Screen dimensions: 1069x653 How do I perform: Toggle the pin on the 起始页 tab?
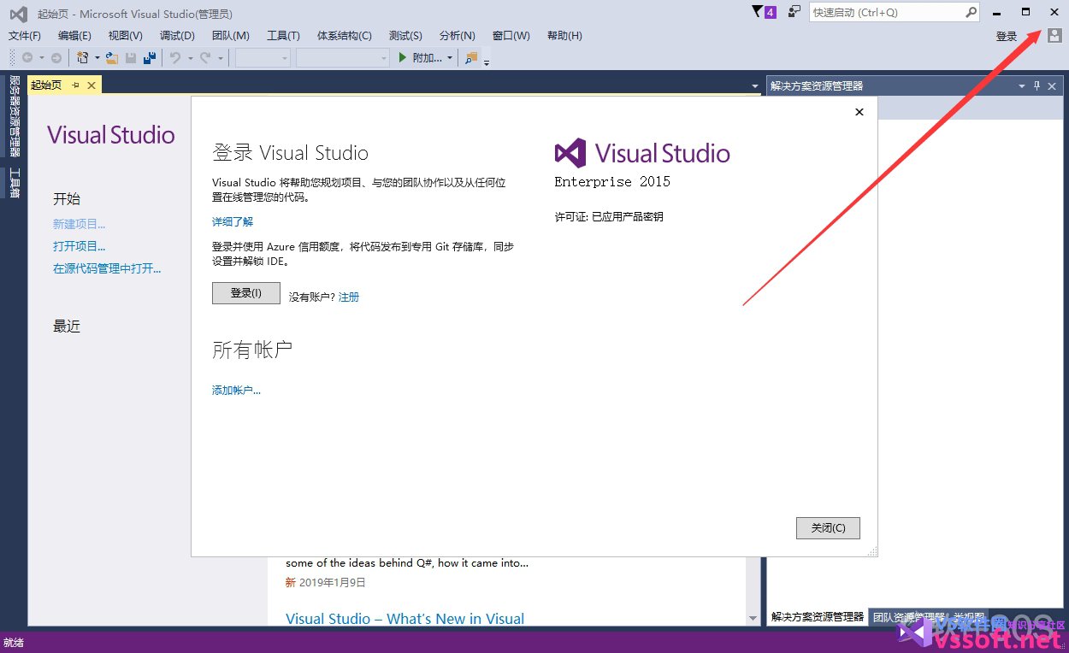(x=75, y=85)
